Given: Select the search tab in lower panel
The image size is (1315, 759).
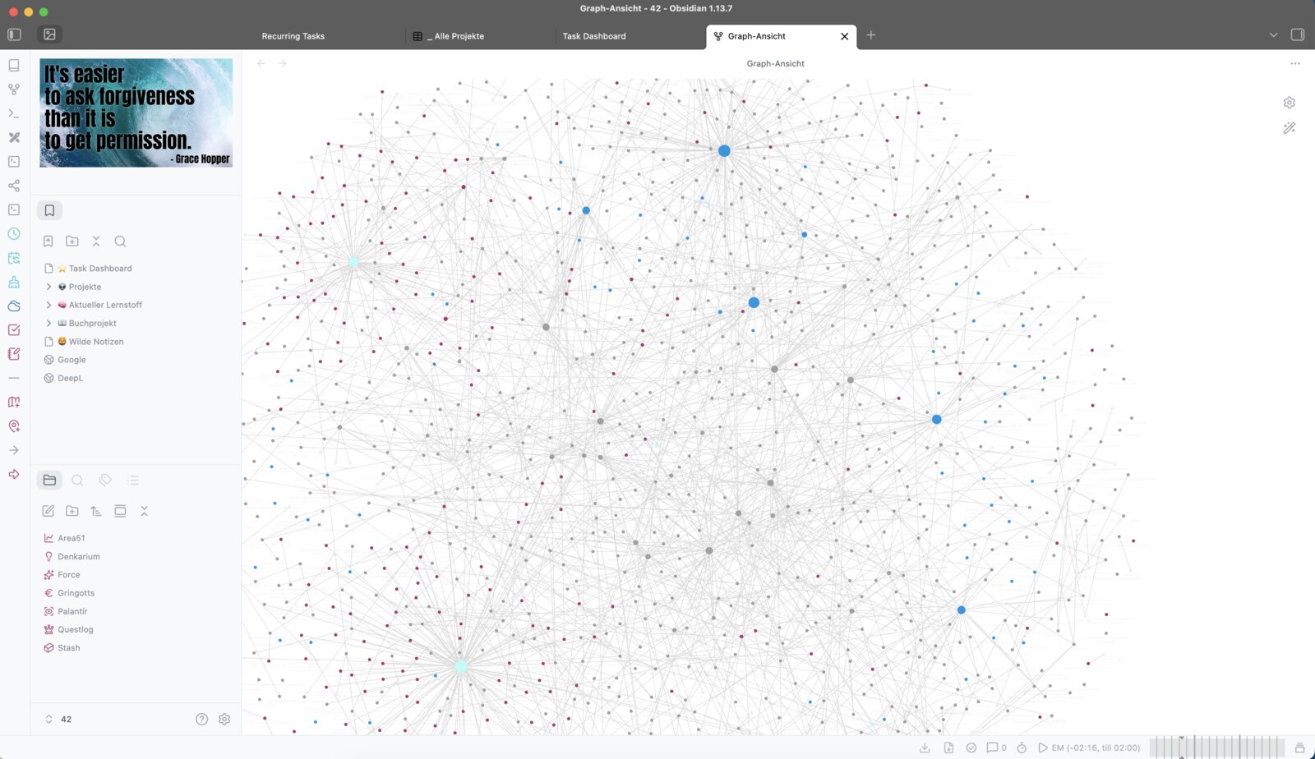Looking at the screenshot, I should click(77, 480).
